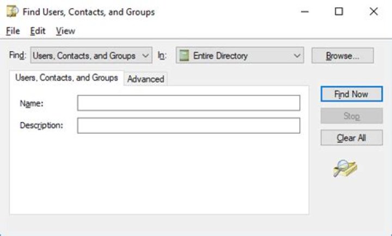
Task: Click the magnifier search animation icon
Action: pos(345,169)
